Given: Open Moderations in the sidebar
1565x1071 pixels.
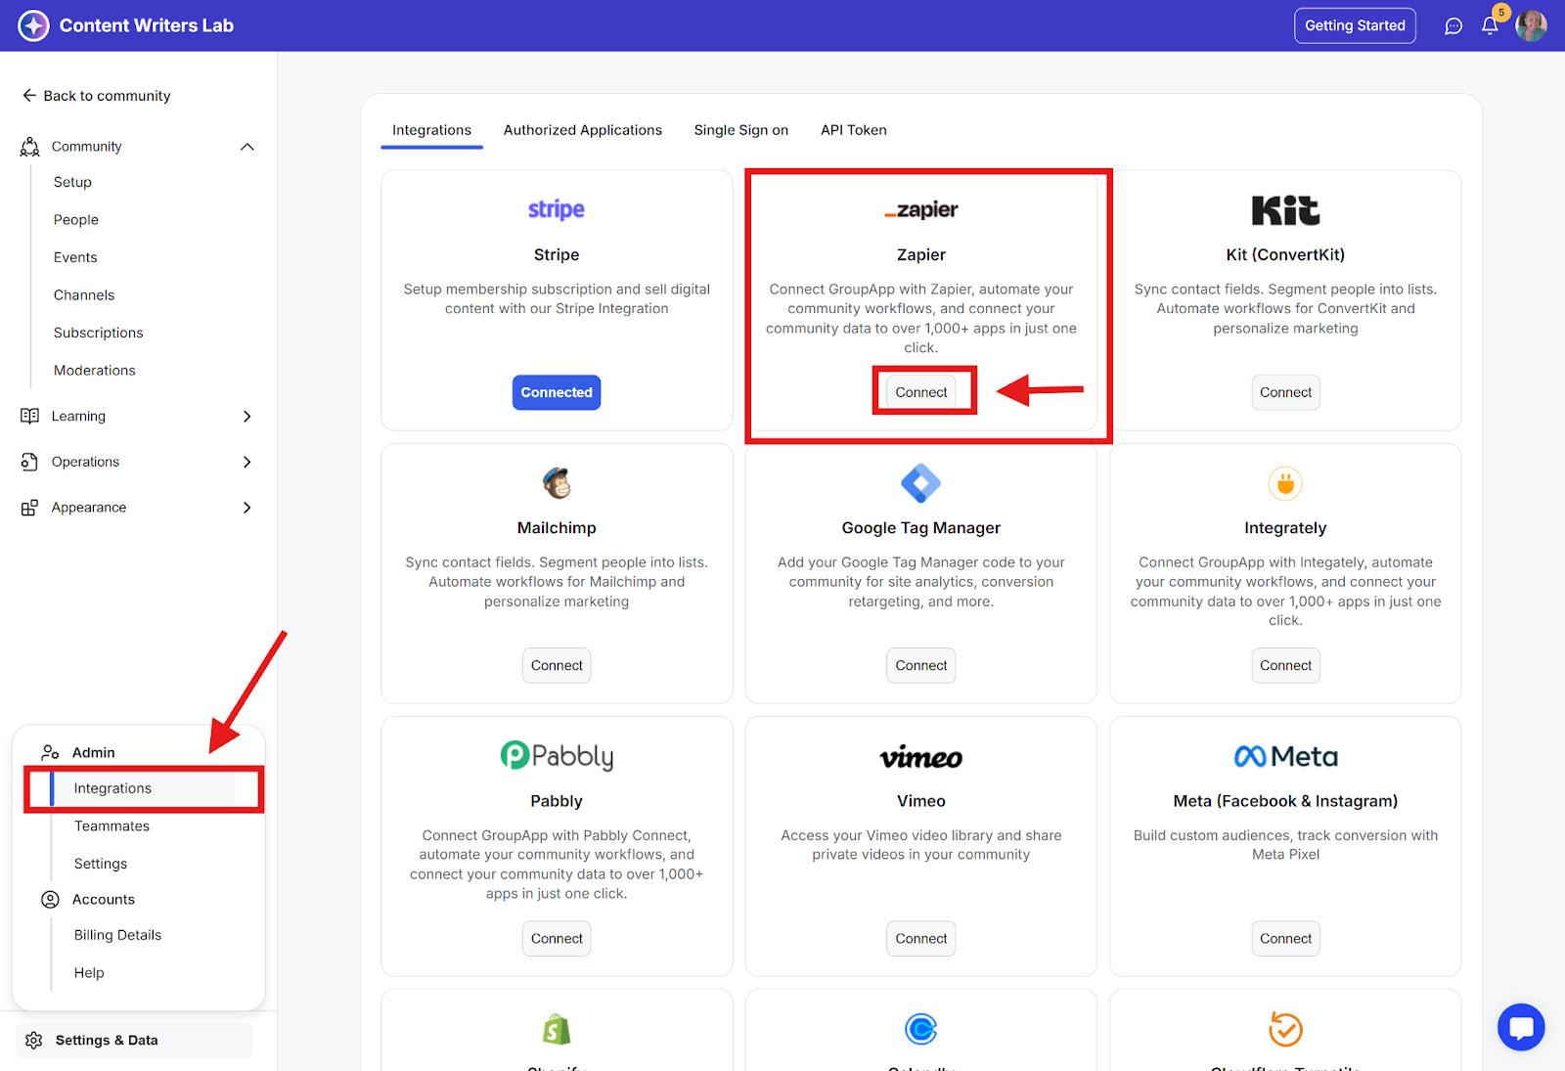Looking at the screenshot, I should click(95, 371).
